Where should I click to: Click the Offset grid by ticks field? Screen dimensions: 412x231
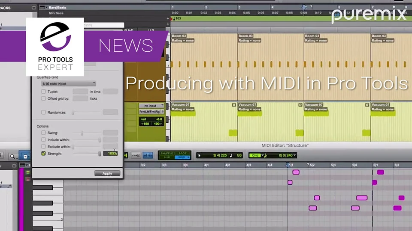click(80, 98)
